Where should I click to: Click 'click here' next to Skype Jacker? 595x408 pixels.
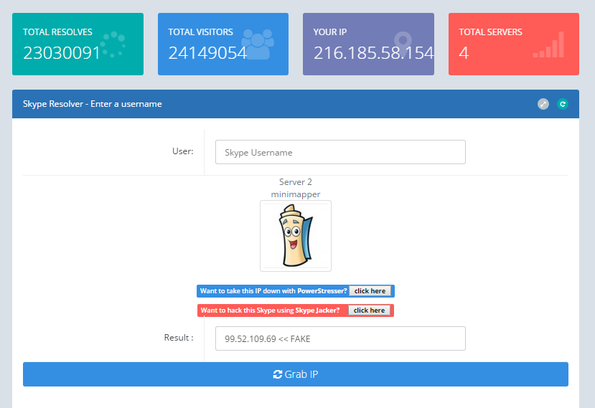pyautogui.click(x=369, y=310)
